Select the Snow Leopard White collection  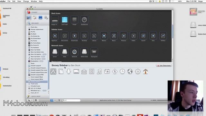[37, 79]
